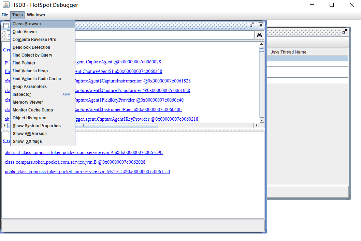Select Monitor Cache Dump
Screen dimensions: 361x241
(43, 110)
